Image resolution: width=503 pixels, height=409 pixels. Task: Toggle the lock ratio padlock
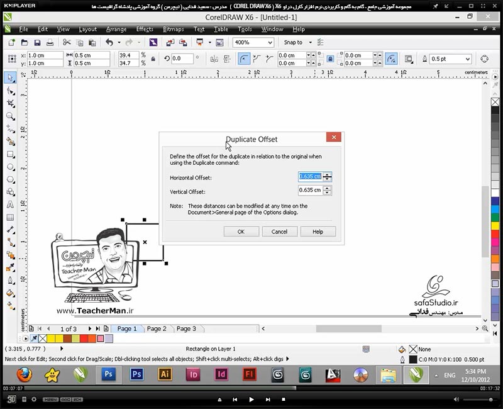pos(153,59)
